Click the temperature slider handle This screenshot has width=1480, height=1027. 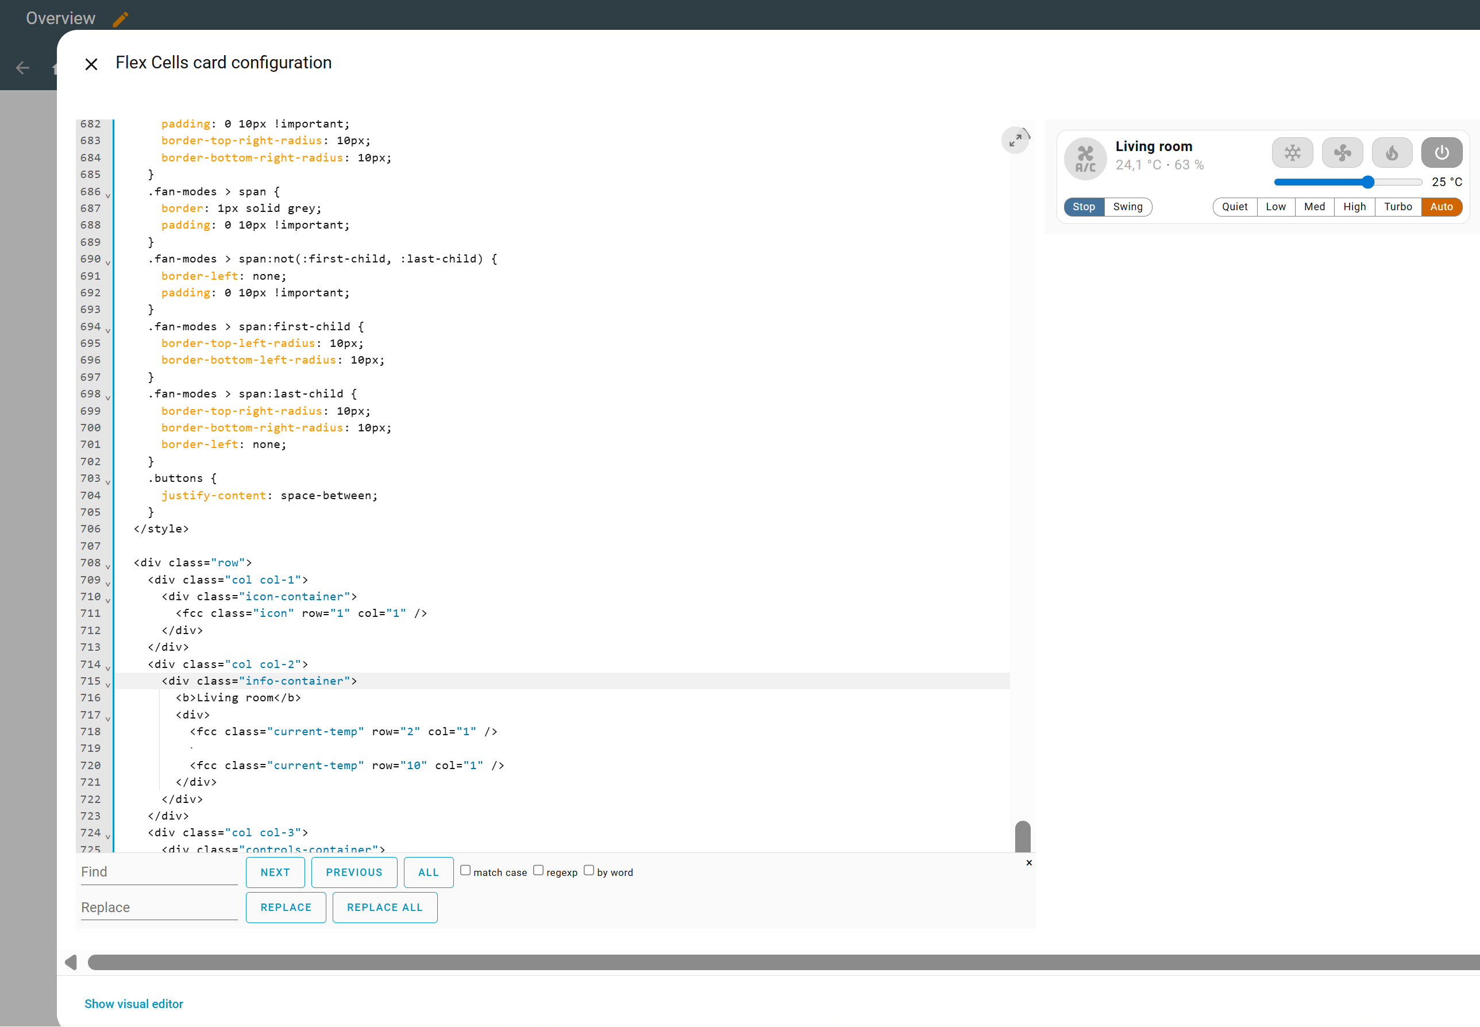[1368, 183]
